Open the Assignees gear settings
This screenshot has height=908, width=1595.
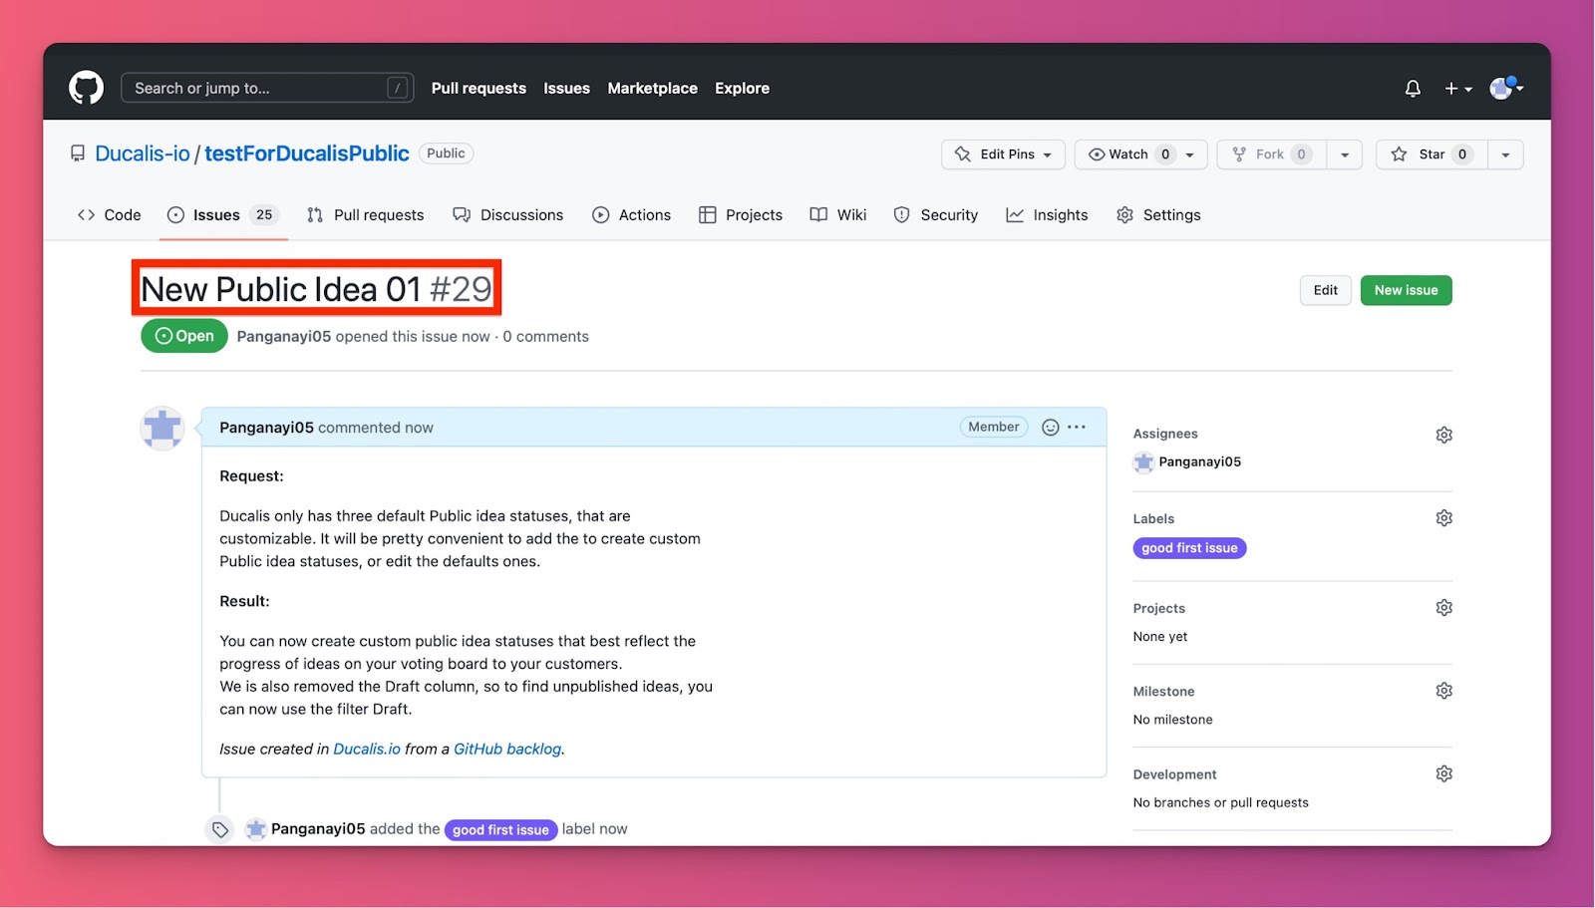pyautogui.click(x=1443, y=435)
